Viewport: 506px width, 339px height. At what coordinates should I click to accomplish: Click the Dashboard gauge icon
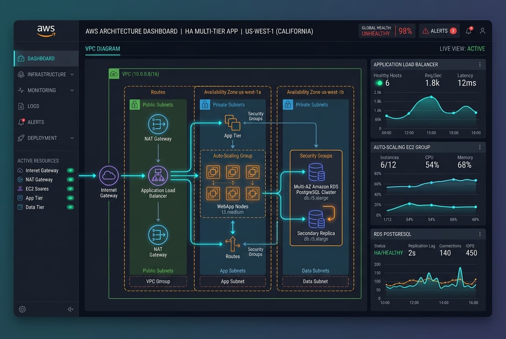click(21, 58)
